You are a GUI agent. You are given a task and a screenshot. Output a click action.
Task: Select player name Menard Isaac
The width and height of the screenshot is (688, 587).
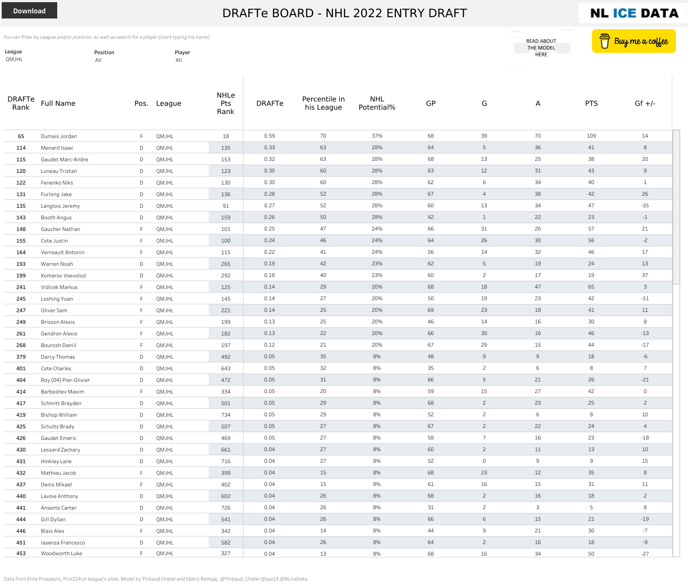point(57,148)
